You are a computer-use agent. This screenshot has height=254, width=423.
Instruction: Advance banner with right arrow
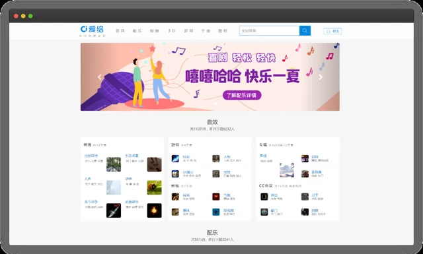[x=321, y=77]
